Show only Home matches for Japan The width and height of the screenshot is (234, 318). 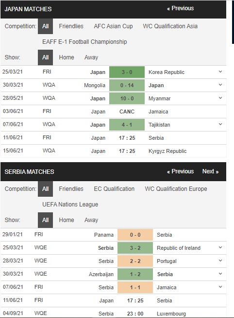click(67, 57)
